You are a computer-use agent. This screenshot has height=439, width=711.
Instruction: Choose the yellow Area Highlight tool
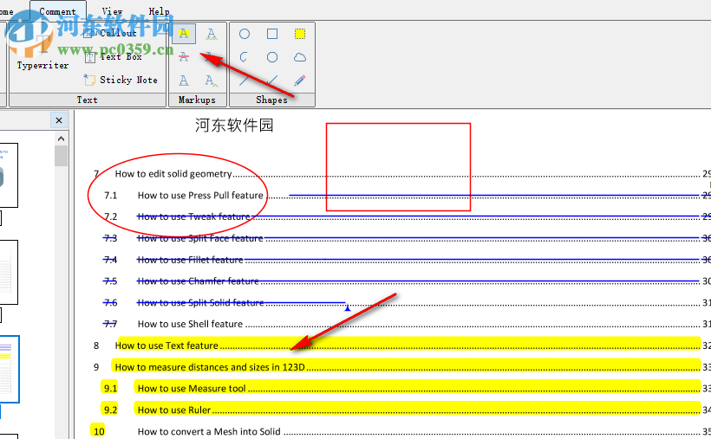[x=300, y=34]
